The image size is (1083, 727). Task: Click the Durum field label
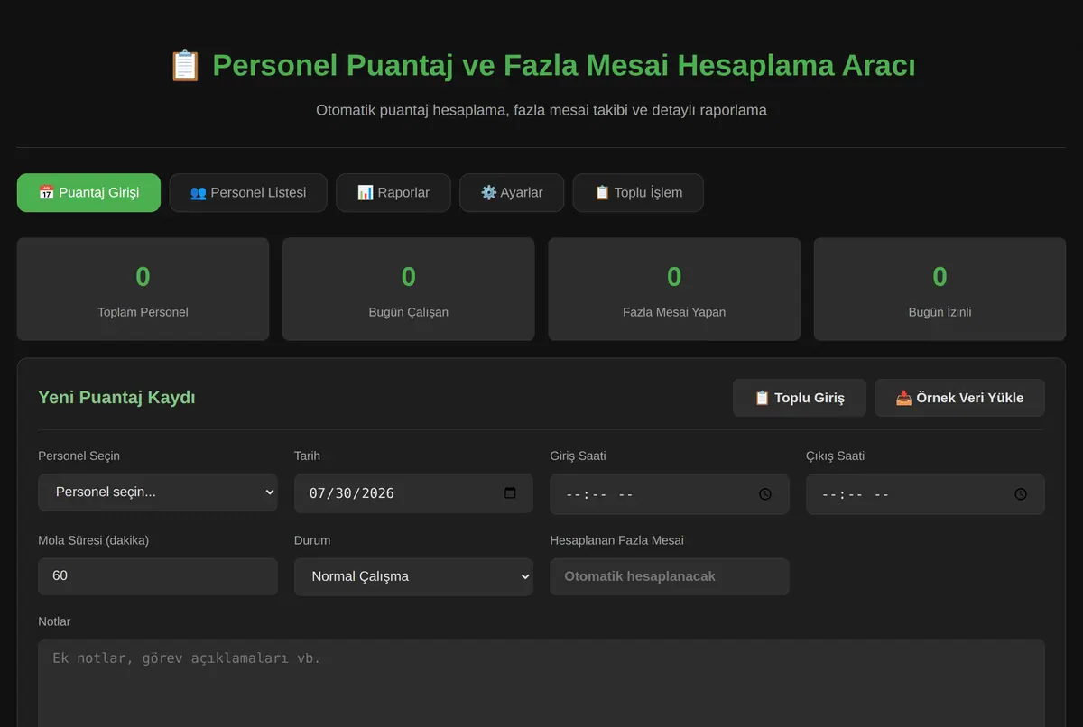tap(312, 540)
